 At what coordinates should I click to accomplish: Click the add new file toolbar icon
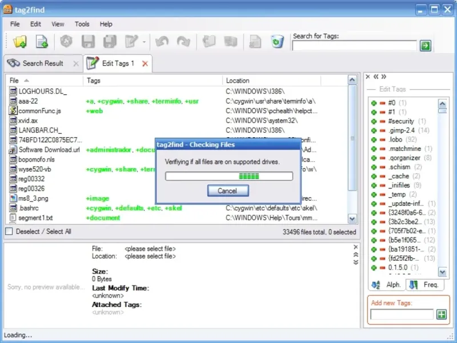tap(42, 42)
